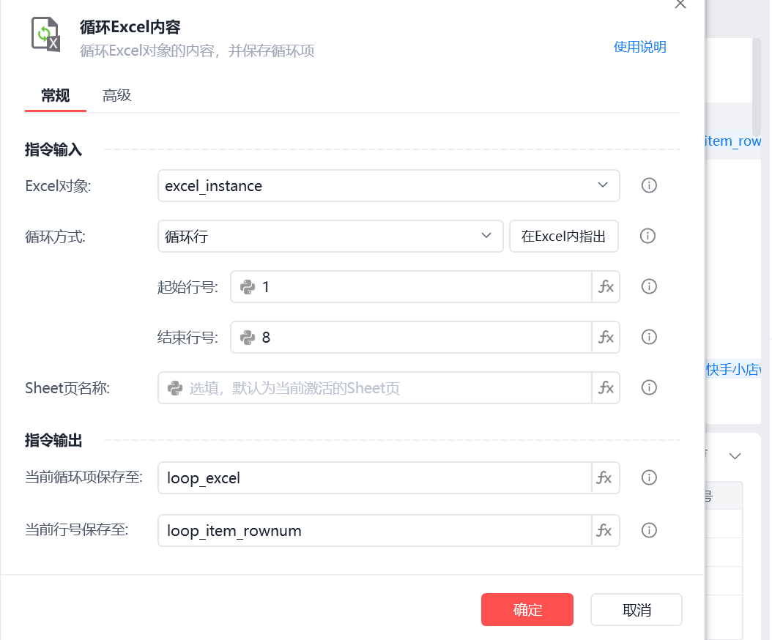Open the 使用说明 help link

pyautogui.click(x=639, y=47)
